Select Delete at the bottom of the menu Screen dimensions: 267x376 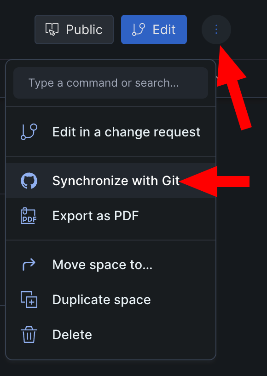(72, 335)
